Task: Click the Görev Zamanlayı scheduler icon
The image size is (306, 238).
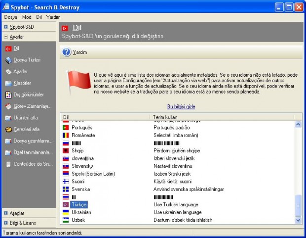Action: [x=8, y=106]
